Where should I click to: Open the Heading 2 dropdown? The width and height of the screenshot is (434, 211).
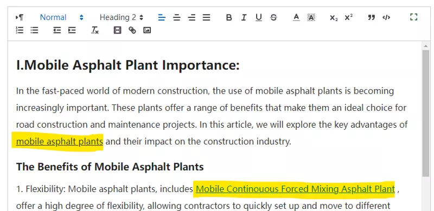click(x=121, y=17)
